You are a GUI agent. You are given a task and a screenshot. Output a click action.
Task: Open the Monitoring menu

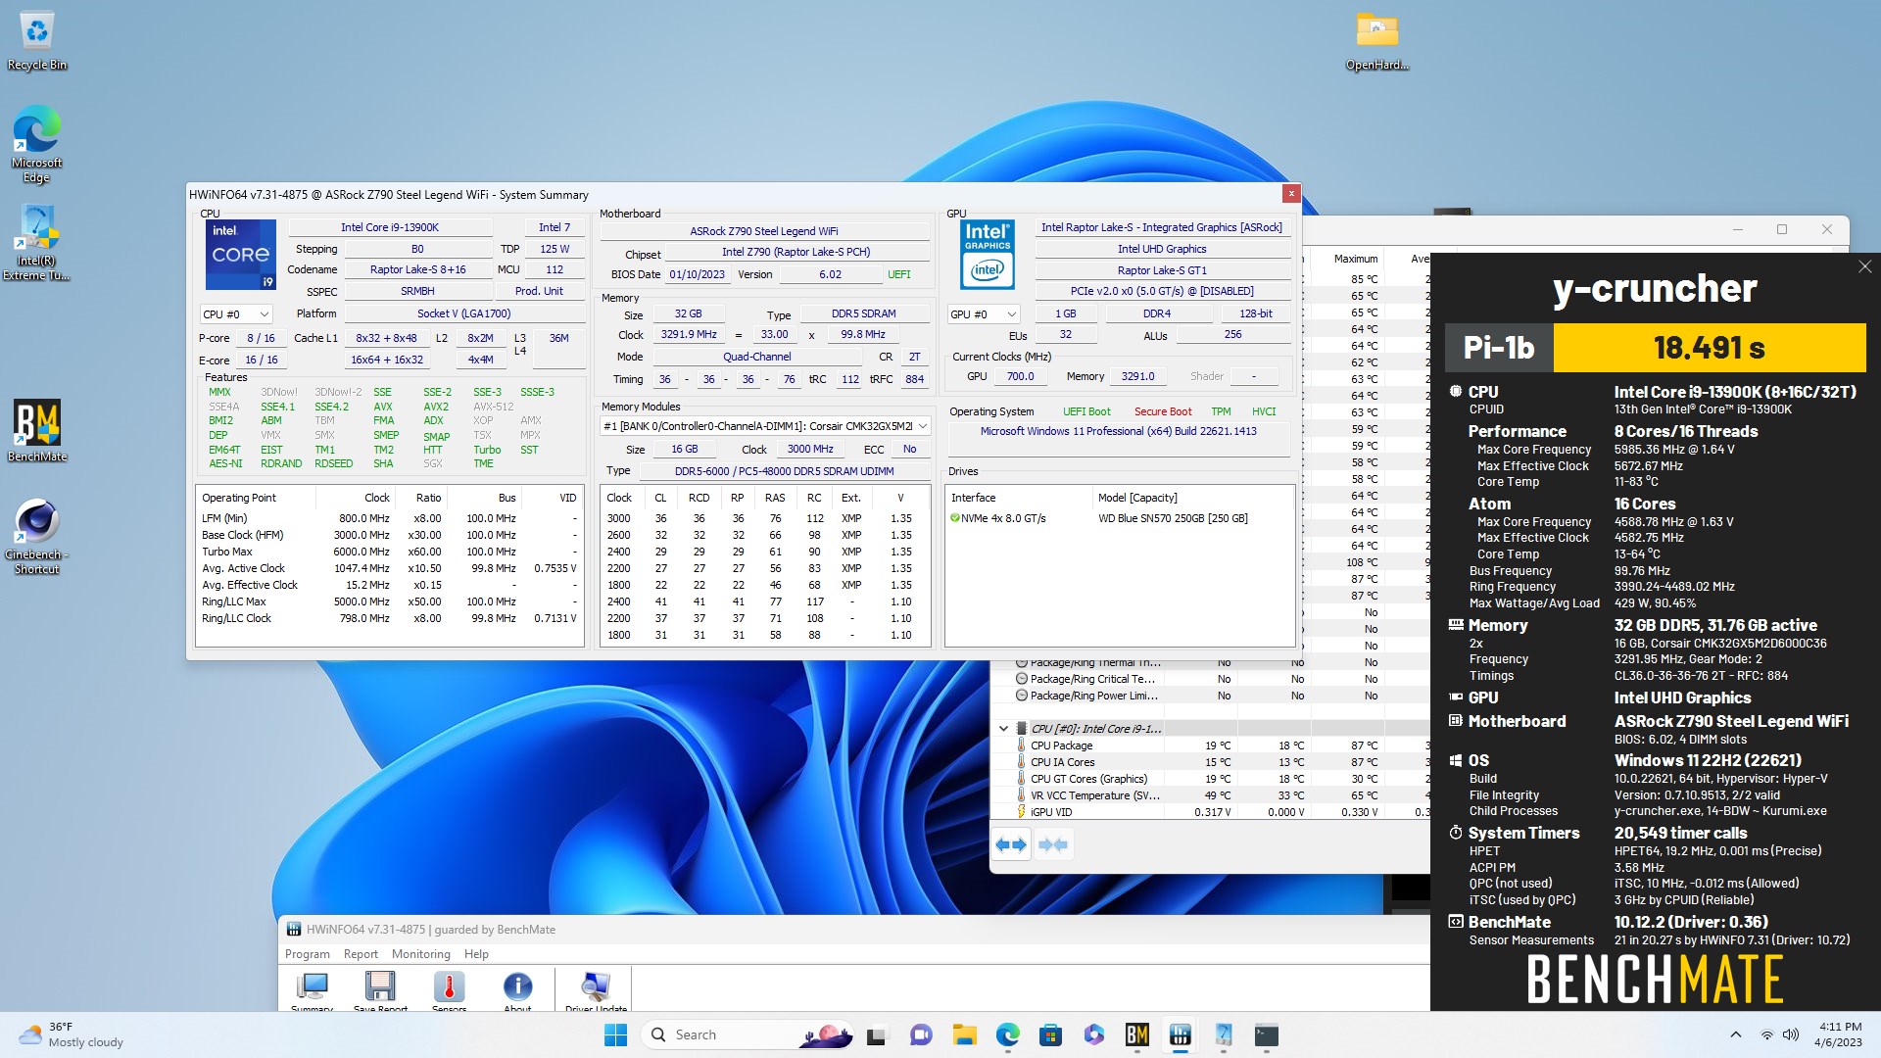pyautogui.click(x=420, y=954)
